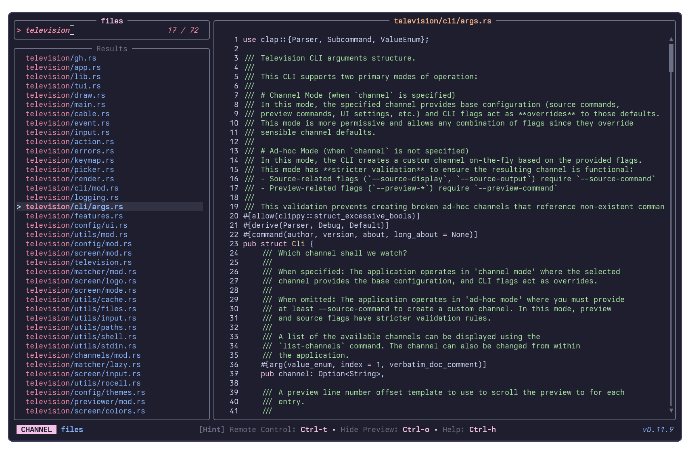The height and width of the screenshot is (453, 690).
Task: Click version v0.11.9 label
Action: [658, 430]
